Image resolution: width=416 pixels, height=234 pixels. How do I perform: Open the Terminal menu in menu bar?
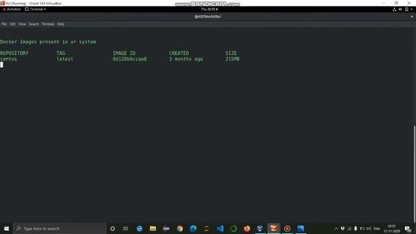(x=47, y=24)
